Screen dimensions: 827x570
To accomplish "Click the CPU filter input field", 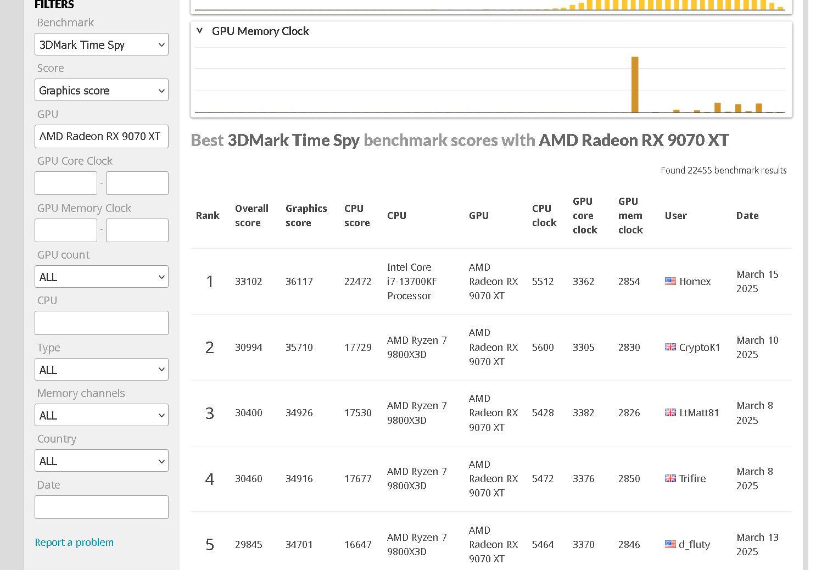I will (x=102, y=323).
